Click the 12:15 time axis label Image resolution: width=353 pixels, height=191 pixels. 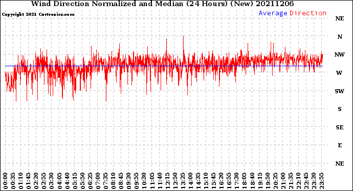[x=167, y=181]
